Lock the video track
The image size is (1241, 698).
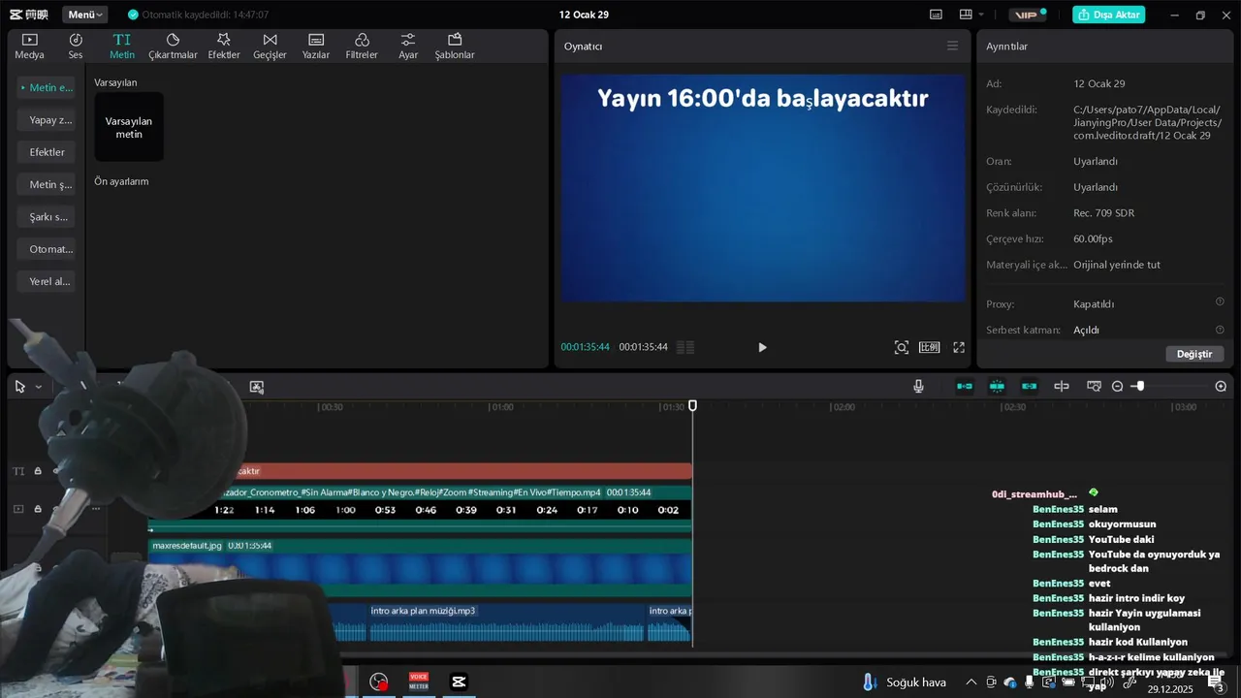click(38, 509)
